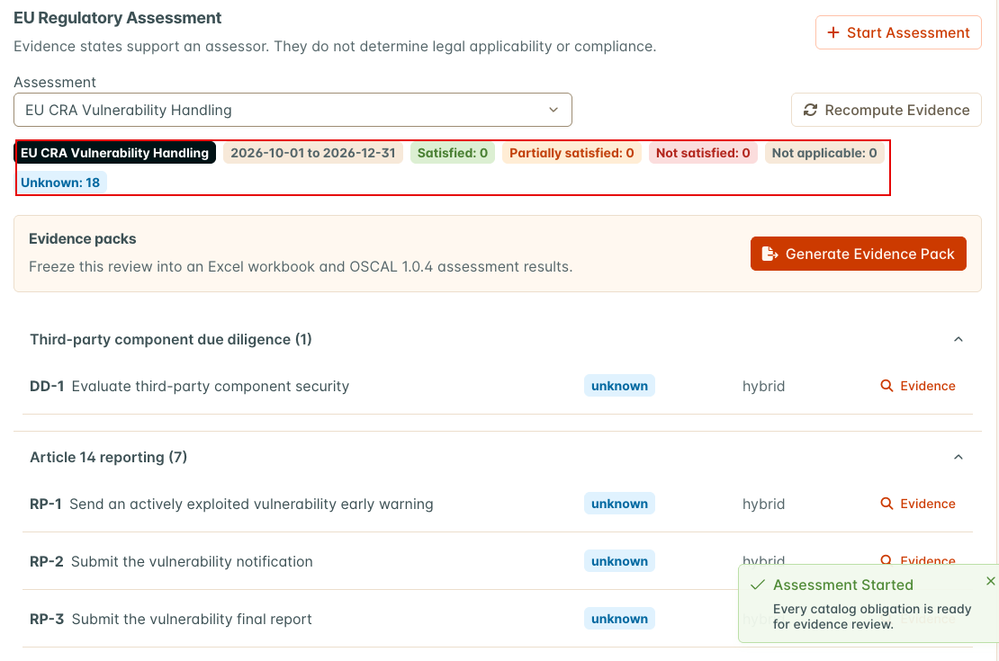Select DD-1 Evaluate third-party component security
This screenshot has width=999, height=661.
190,387
